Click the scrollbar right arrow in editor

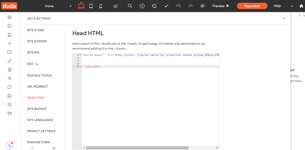click(217, 148)
